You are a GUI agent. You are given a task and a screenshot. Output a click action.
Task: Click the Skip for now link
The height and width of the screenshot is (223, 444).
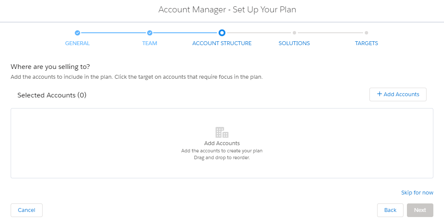click(x=417, y=192)
